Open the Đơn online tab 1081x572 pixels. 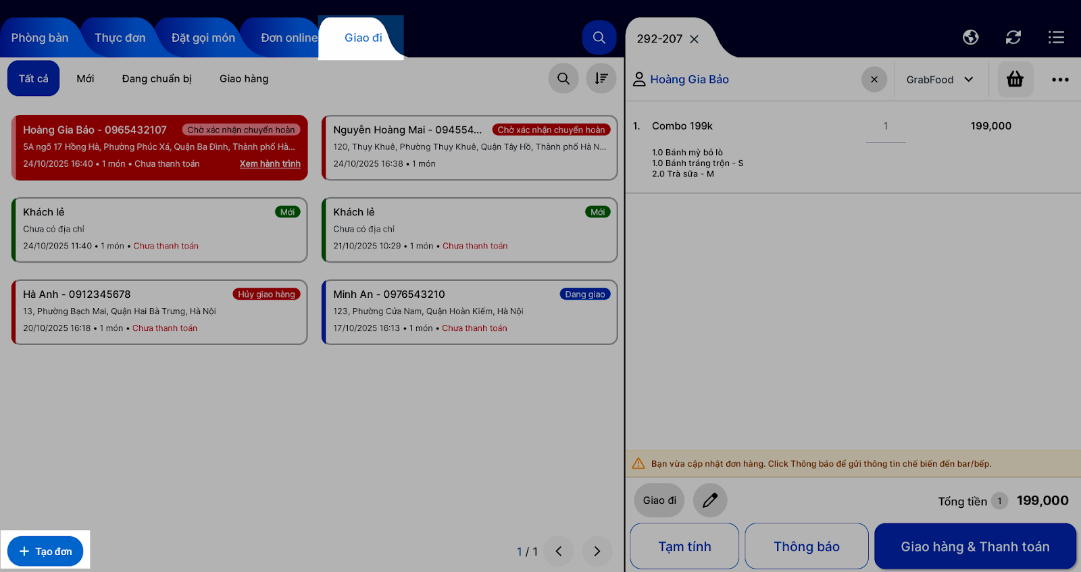tap(289, 38)
